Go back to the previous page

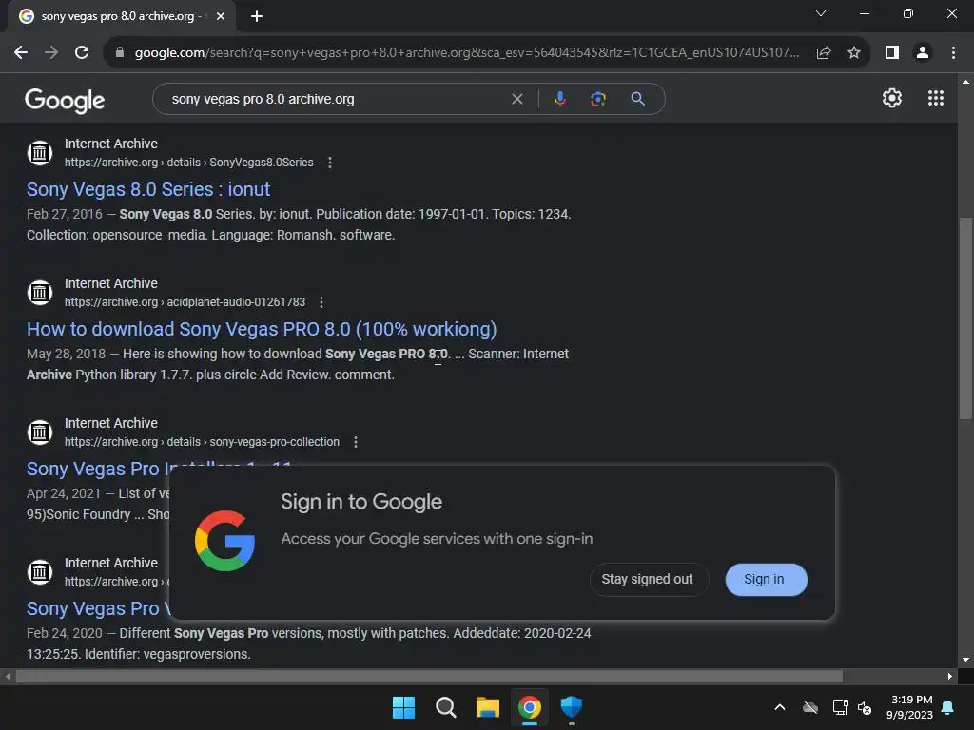point(21,53)
